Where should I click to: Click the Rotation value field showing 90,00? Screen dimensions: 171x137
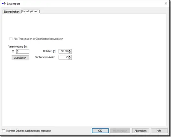click(63, 51)
